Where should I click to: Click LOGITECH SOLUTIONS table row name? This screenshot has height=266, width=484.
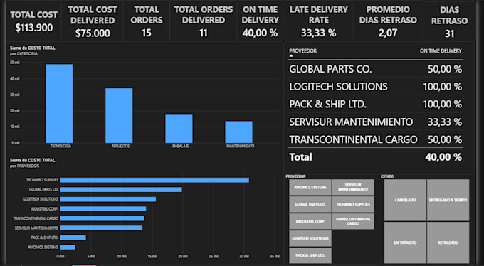click(338, 87)
